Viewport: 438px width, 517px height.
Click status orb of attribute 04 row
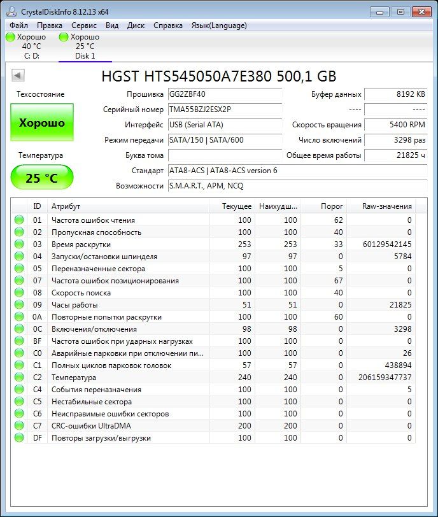[x=19, y=256]
